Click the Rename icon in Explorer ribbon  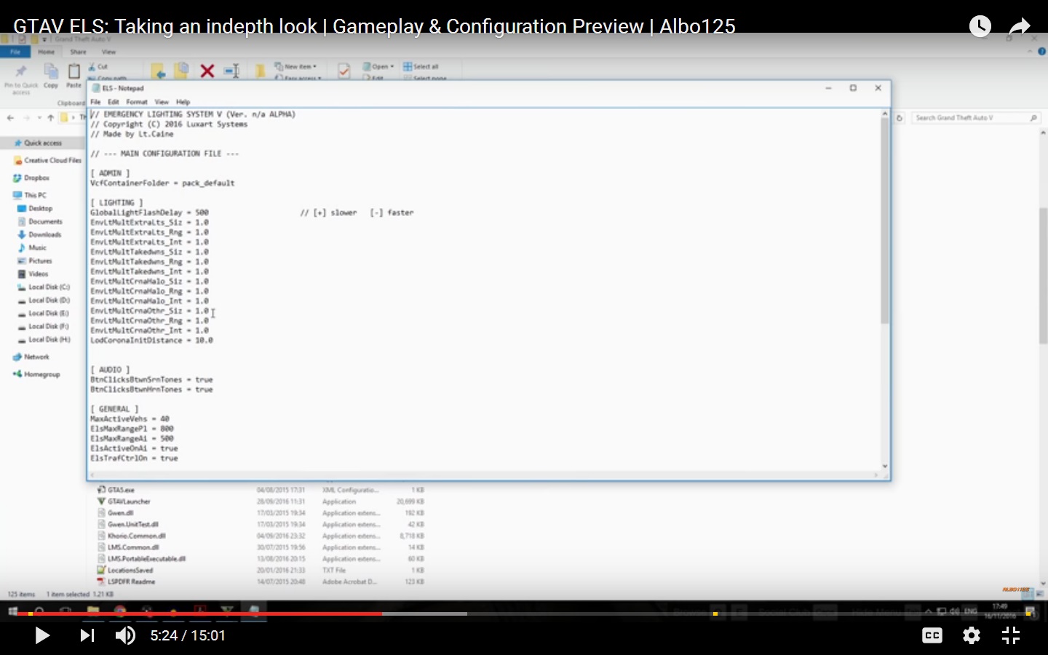coord(231,71)
